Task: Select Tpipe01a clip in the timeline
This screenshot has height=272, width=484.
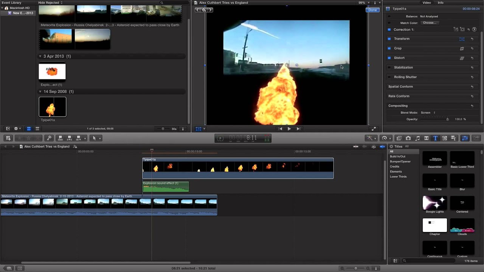Action: point(238,168)
